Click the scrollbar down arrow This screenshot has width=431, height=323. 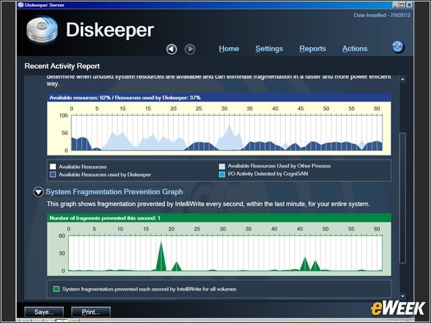click(403, 296)
